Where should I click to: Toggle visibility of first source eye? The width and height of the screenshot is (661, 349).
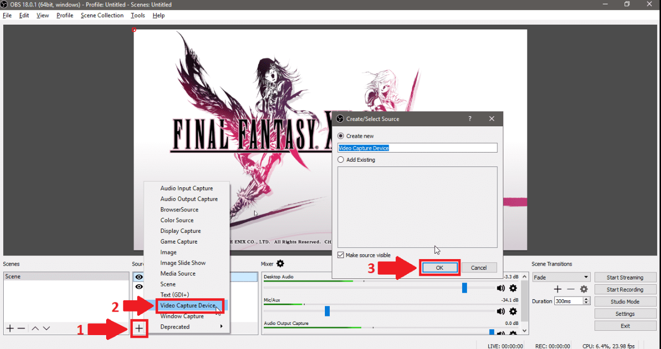[x=139, y=277]
